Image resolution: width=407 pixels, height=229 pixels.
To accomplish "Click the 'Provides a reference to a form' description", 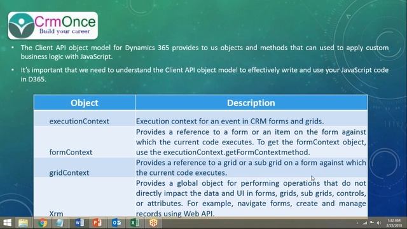I will click(x=251, y=142).
